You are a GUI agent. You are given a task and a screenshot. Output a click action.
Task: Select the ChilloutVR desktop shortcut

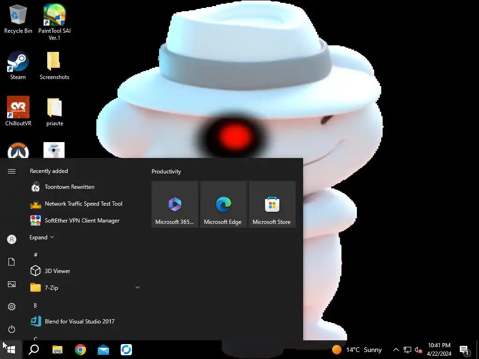click(18, 111)
